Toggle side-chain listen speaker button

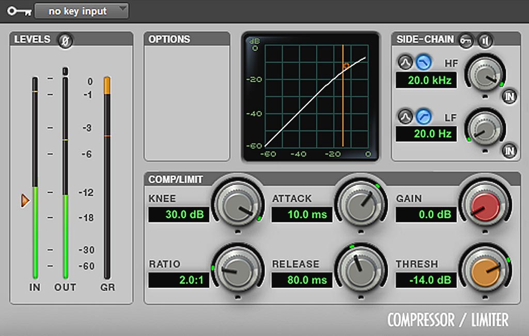coord(485,41)
